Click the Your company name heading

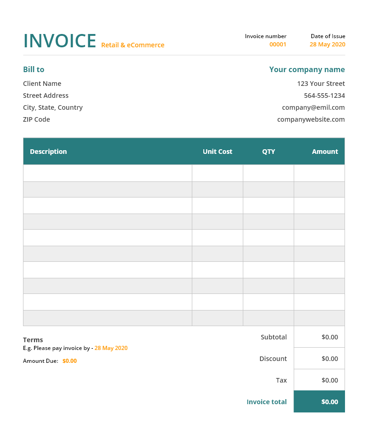[x=307, y=70]
